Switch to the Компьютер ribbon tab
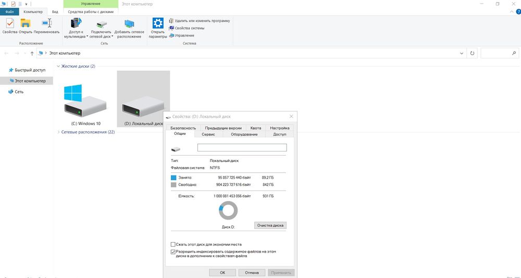Screen dimensions: 521x278 [33, 11]
